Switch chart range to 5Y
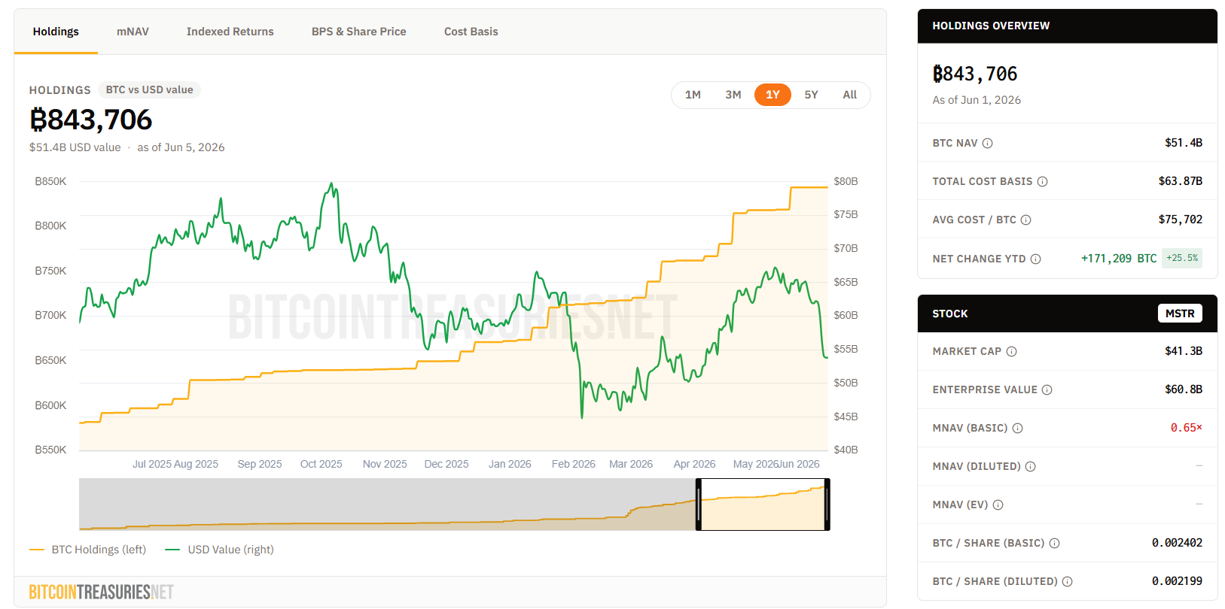Image resolution: width=1225 pixels, height=609 pixels. 811,95
